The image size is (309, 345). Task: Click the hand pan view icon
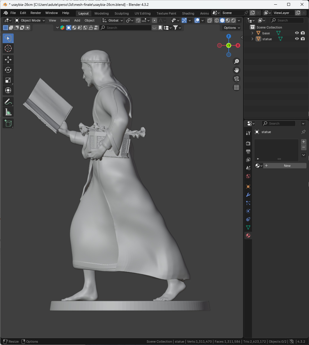click(237, 70)
